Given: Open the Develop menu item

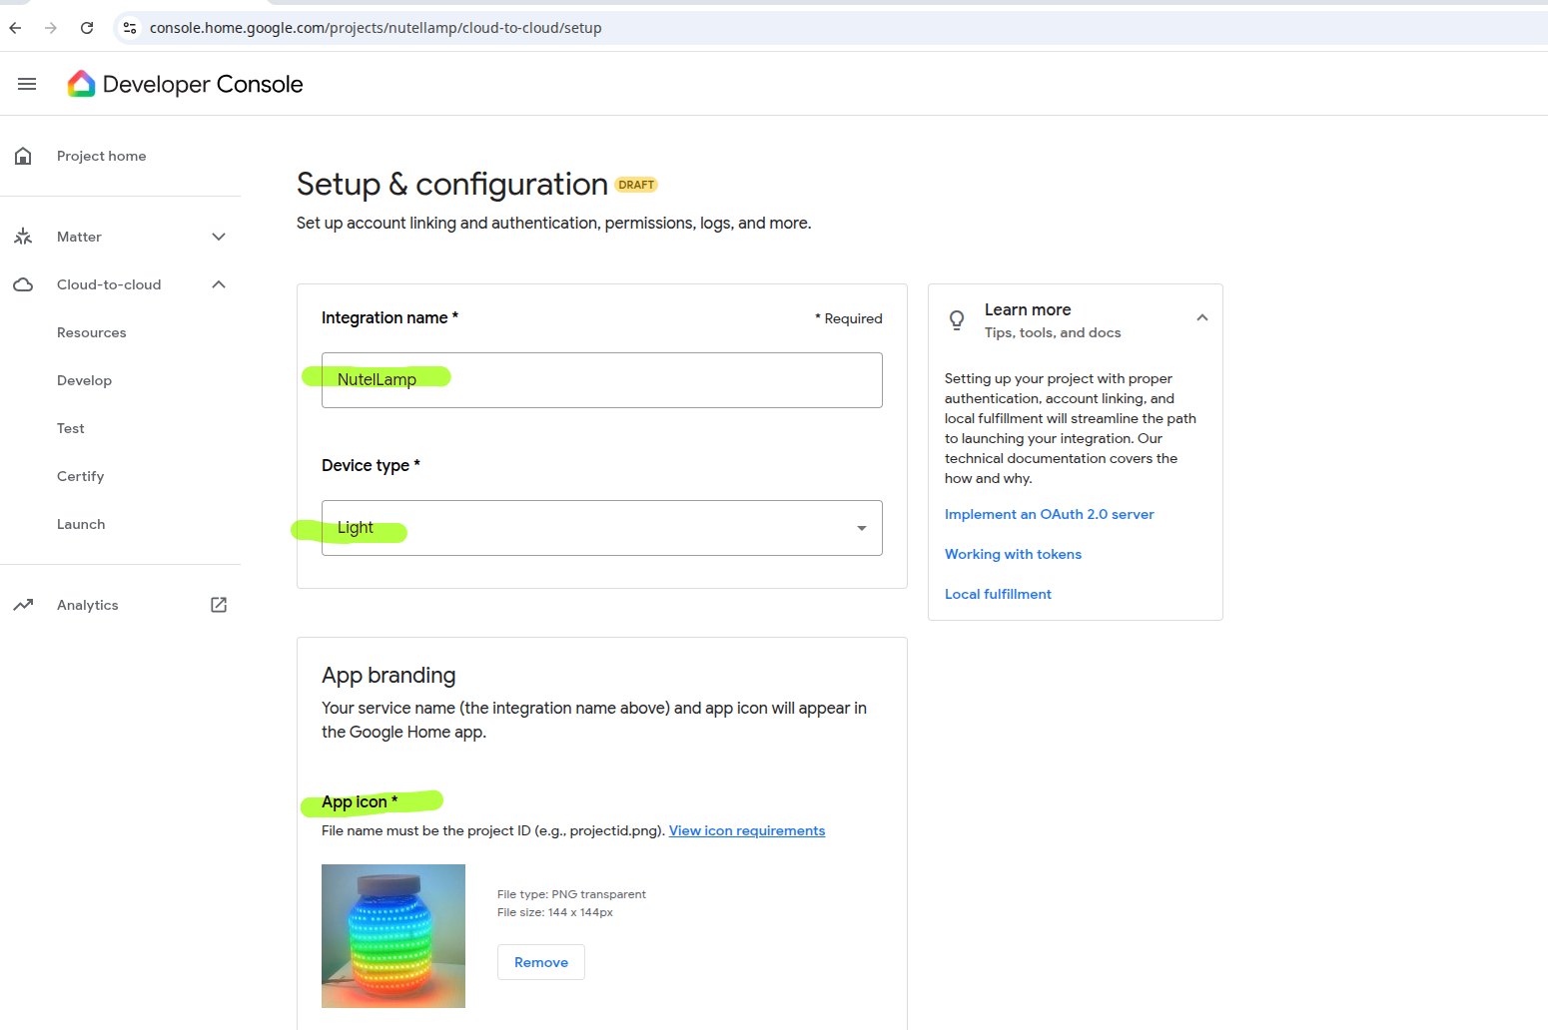Looking at the screenshot, I should click(84, 380).
